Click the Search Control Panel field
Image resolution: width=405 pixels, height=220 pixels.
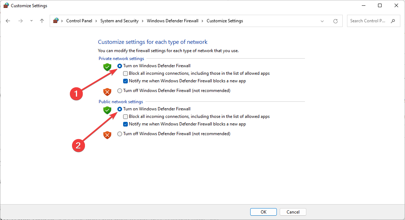(373, 21)
